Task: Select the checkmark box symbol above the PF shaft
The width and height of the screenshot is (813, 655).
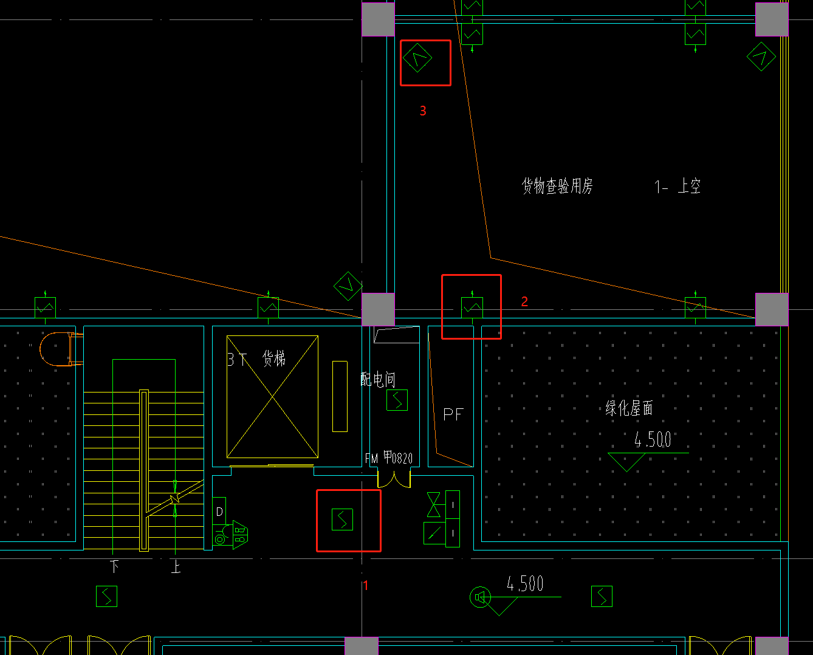Action: [472, 307]
